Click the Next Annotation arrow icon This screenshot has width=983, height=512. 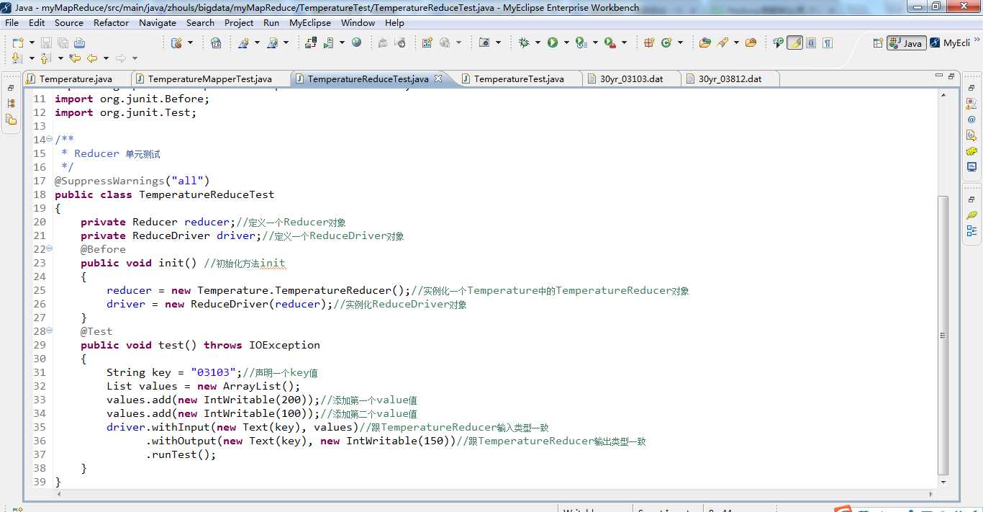17,58
